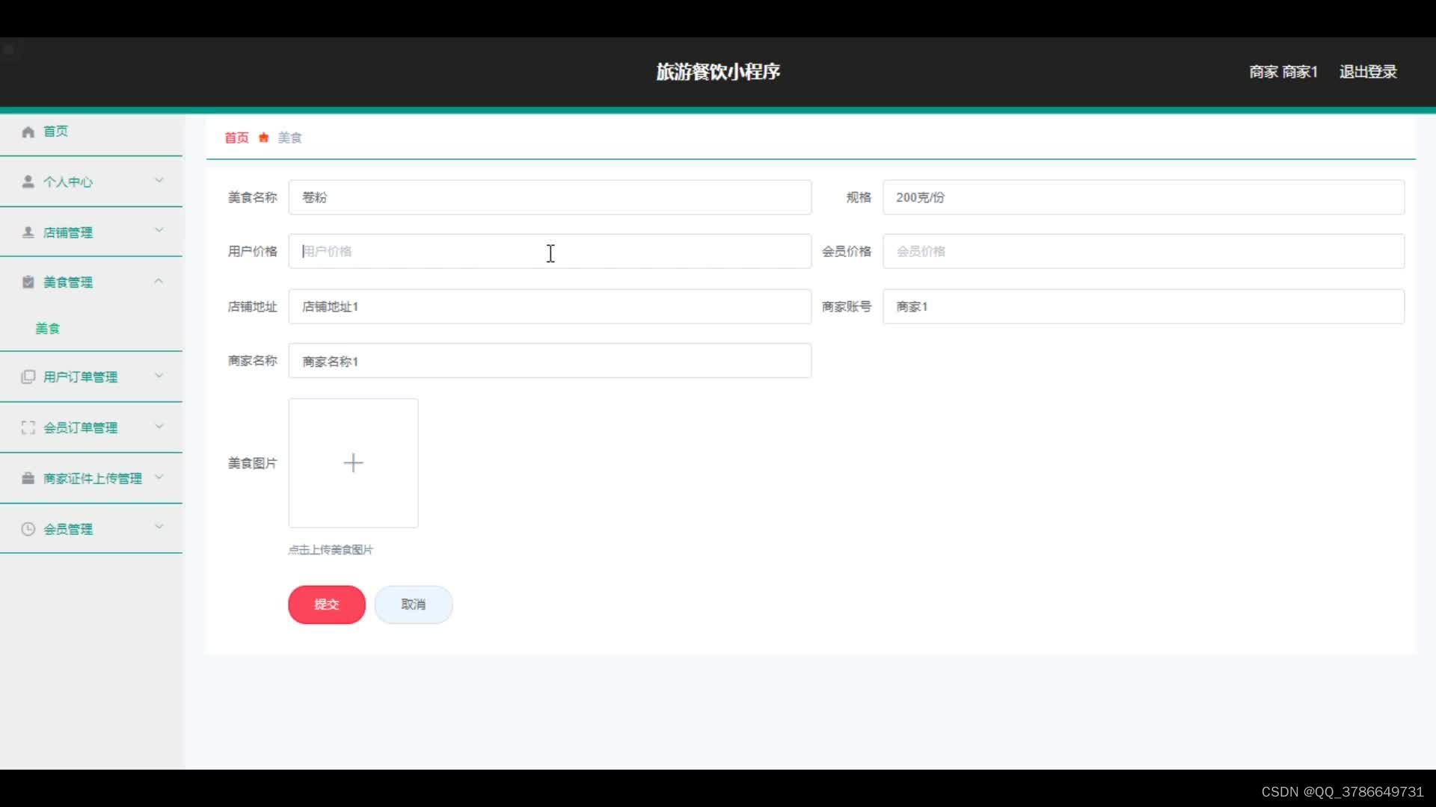Expand the 店铺管理 menu chevron
The height and width of the screenshot is (807, 1436).
point(159,230)
